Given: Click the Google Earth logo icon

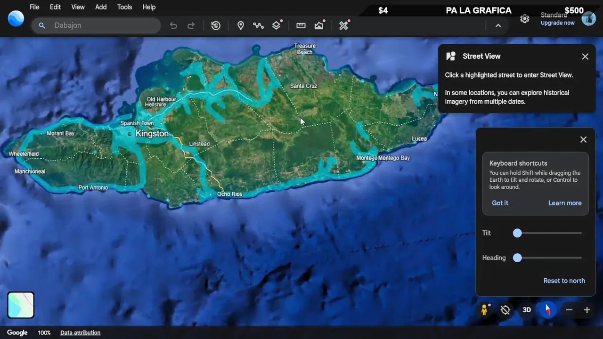Looking at the screenshot, I should click(x=16, y=19).
